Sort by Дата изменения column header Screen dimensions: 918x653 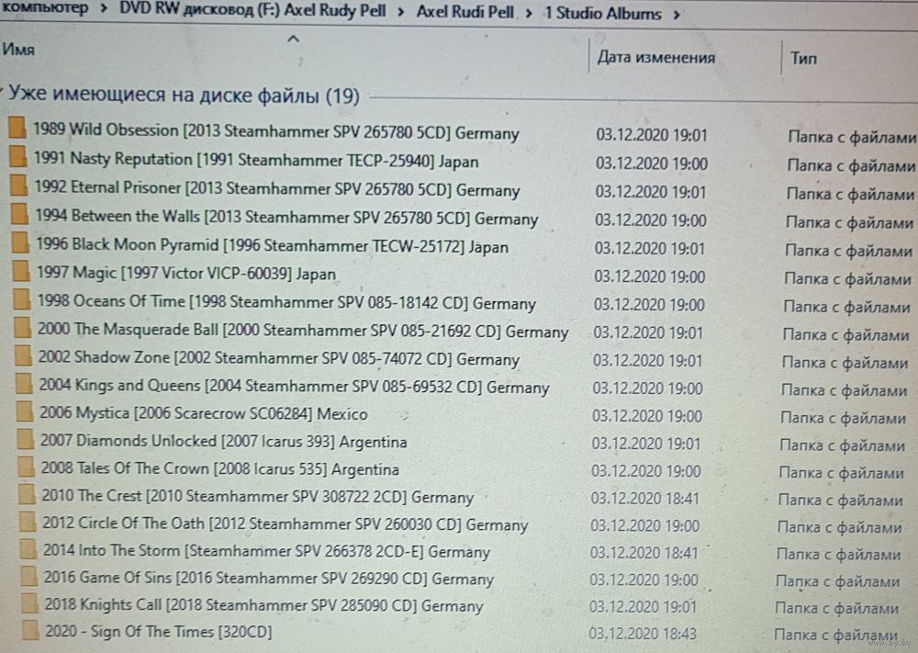(x=655, y=57)
